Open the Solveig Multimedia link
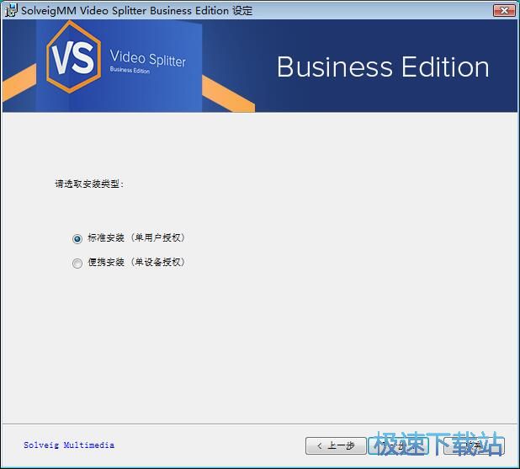 click(x=69, y=445)
